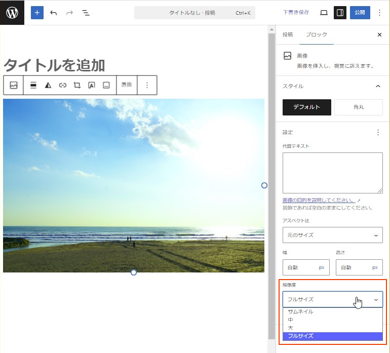Click the image block type icon
The height and width of the screenshot is (353, 390).
14,85
